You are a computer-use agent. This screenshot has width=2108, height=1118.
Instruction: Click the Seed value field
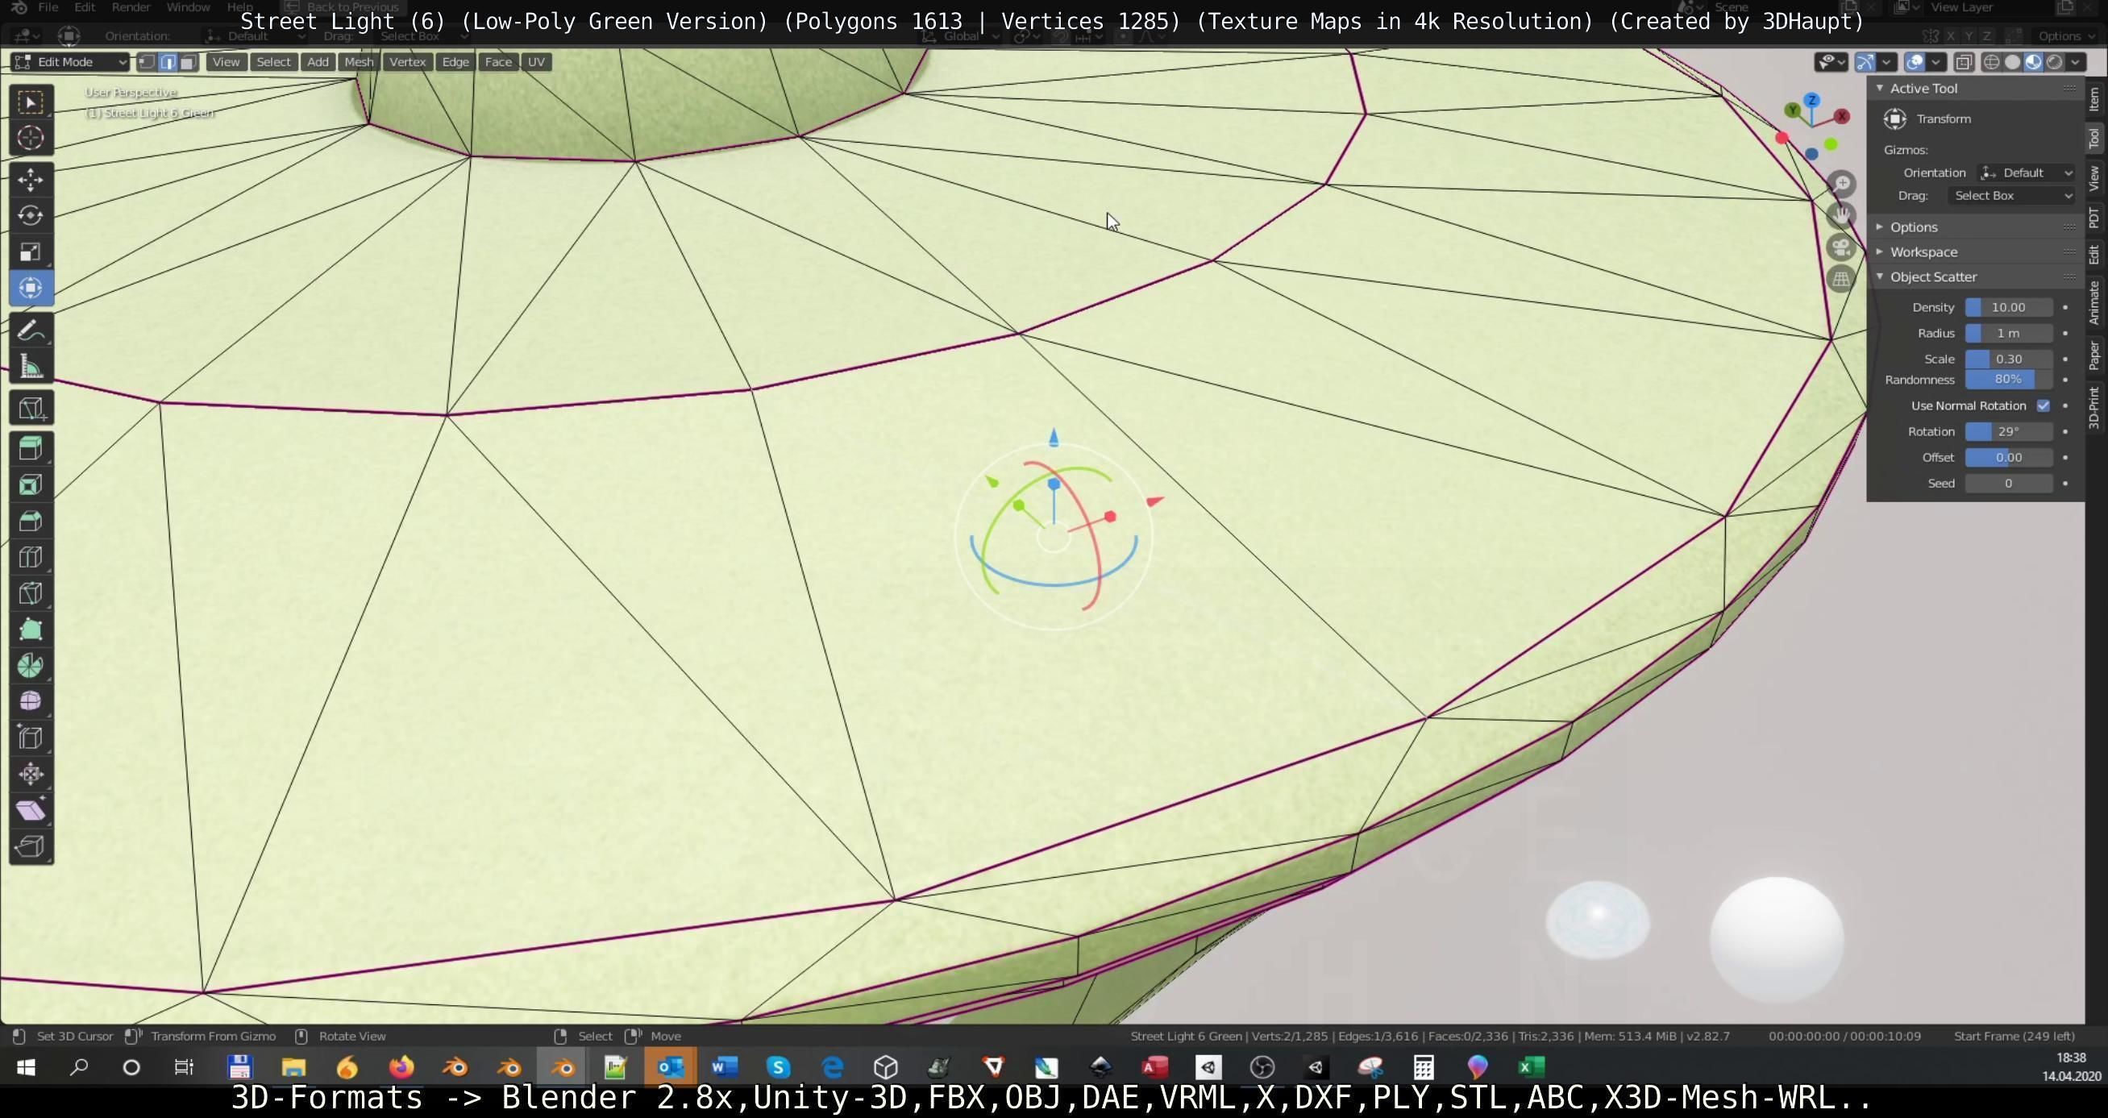2007,484
